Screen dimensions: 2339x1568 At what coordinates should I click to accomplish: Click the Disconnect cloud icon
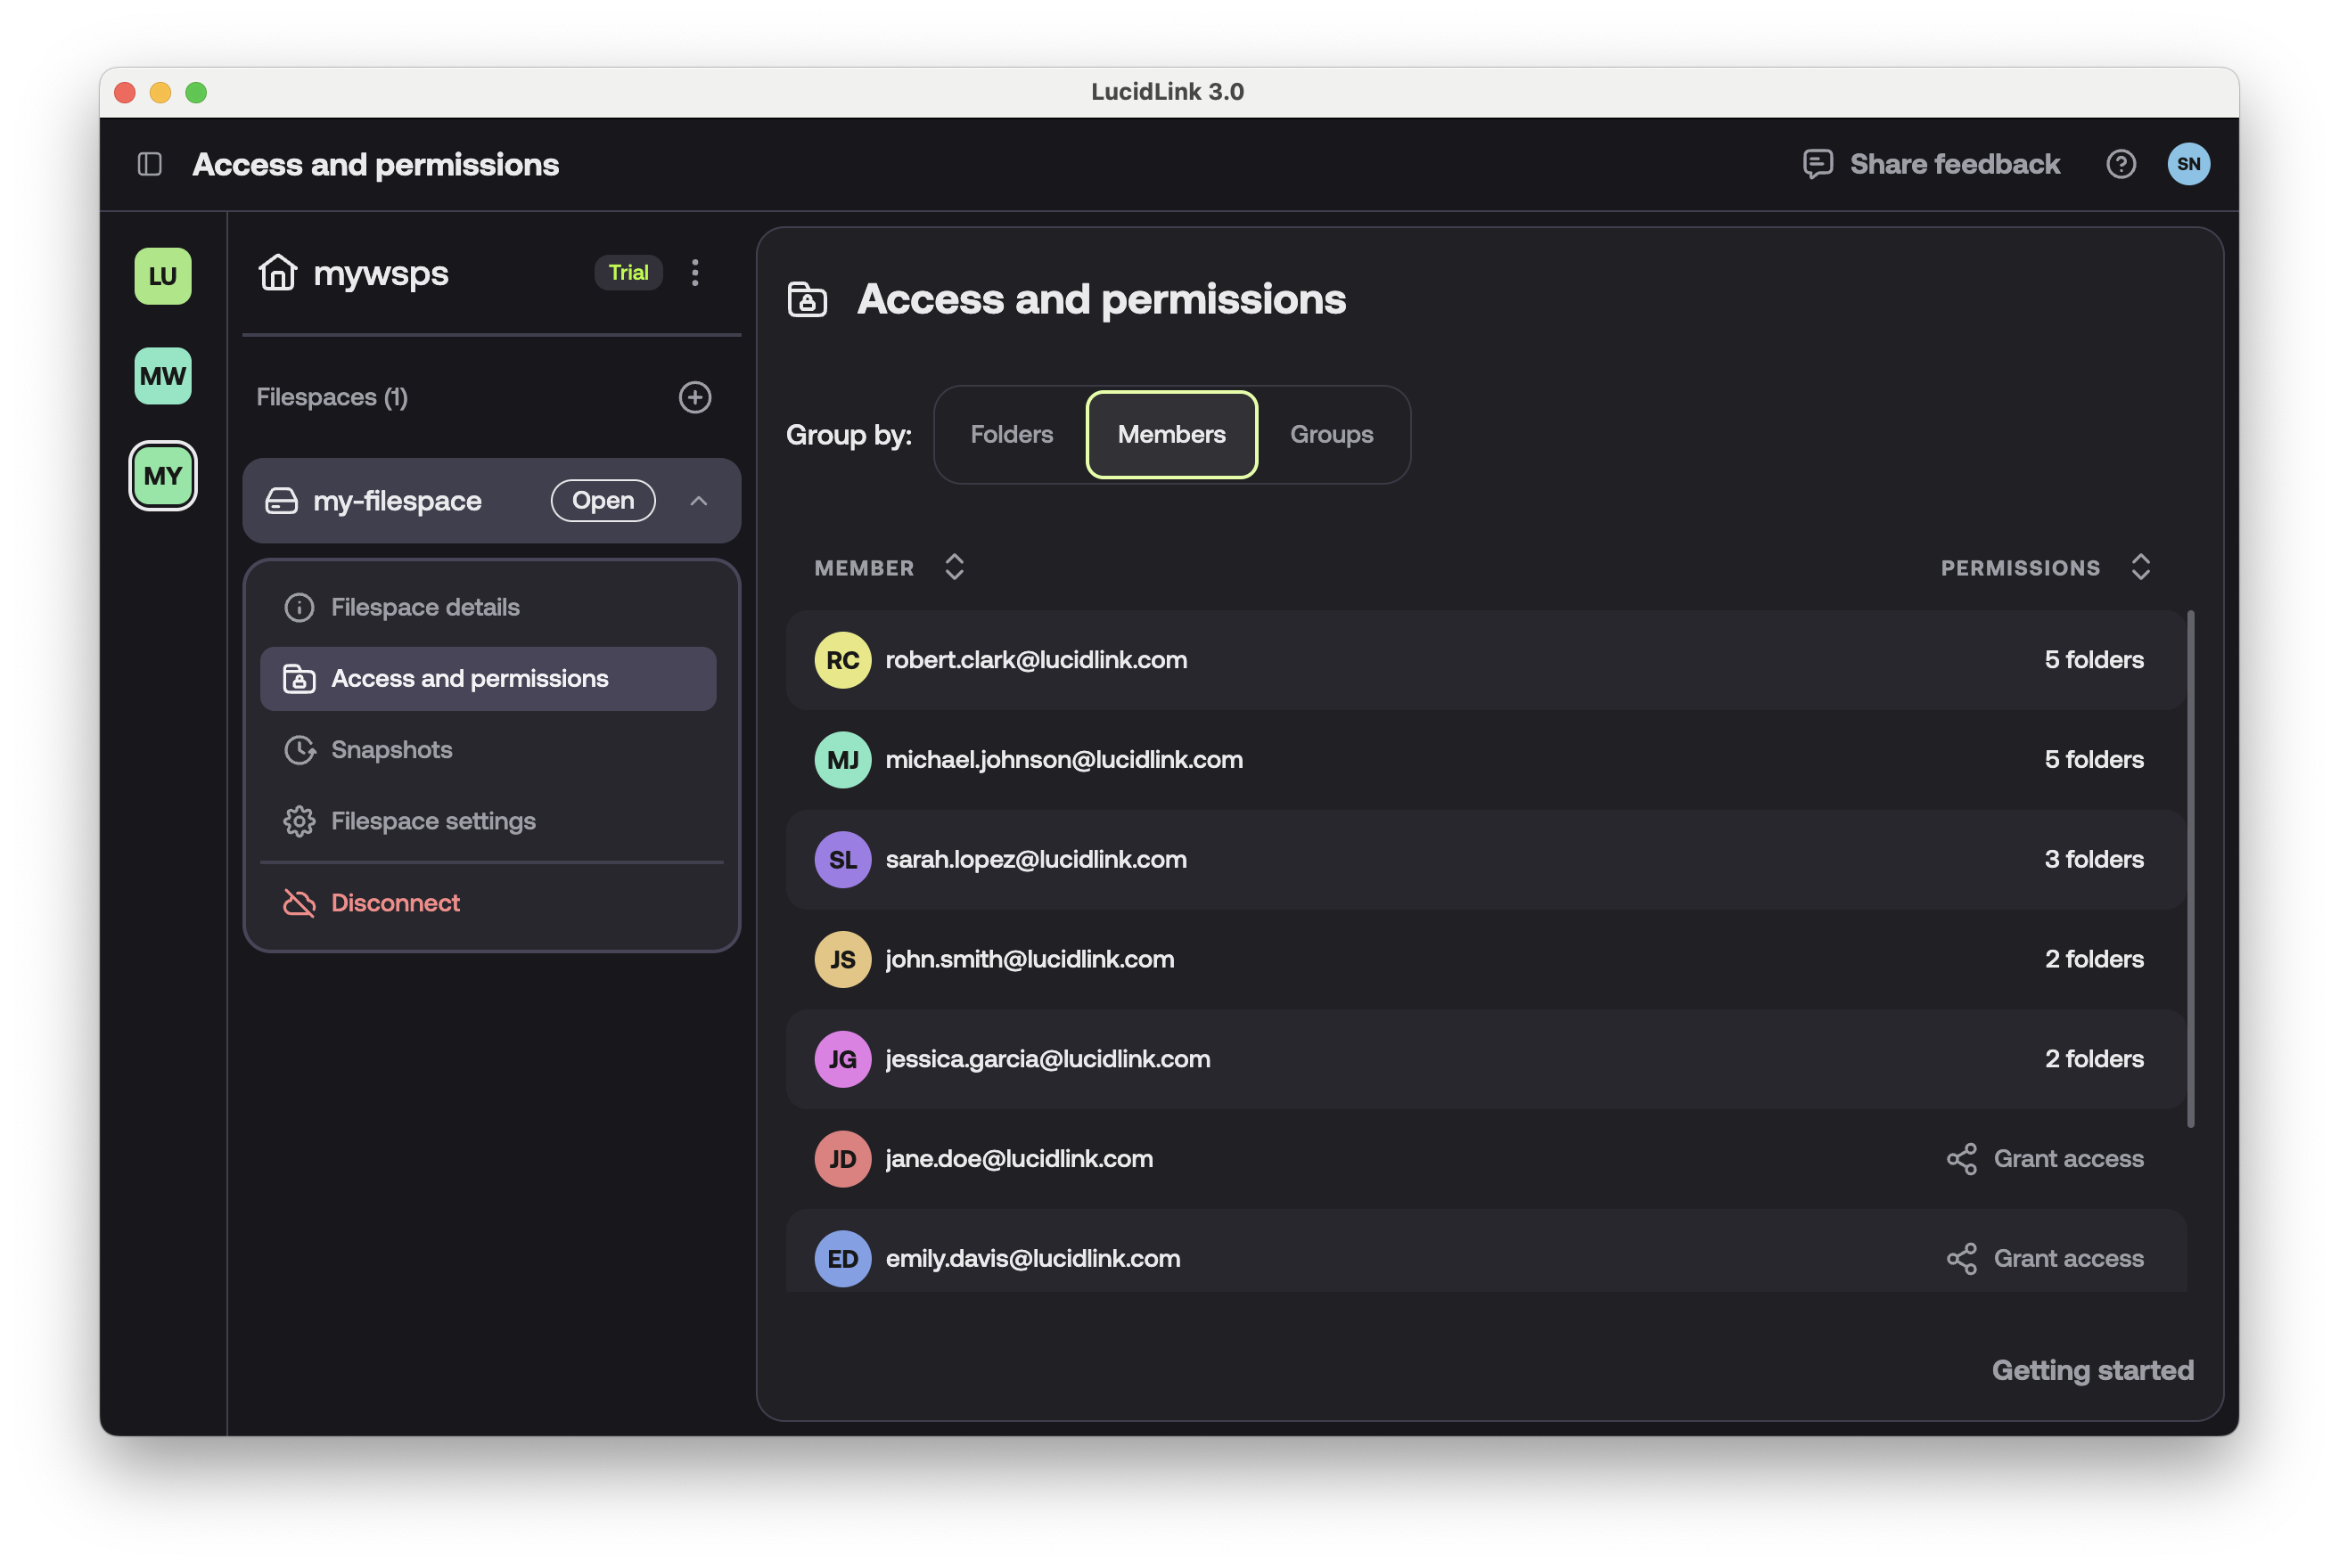(300, 903)
